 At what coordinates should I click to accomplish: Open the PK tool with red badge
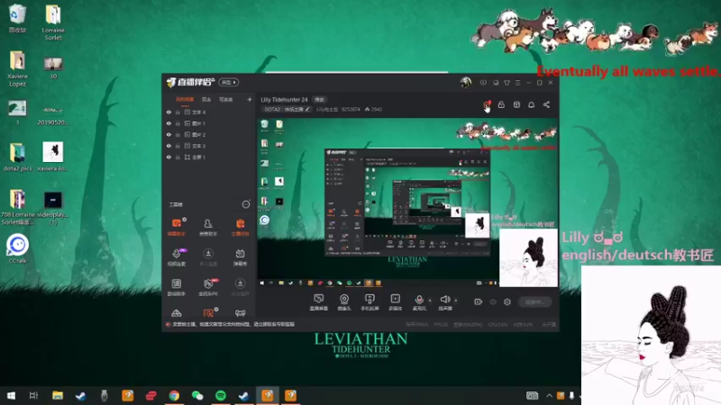[208, 286]
